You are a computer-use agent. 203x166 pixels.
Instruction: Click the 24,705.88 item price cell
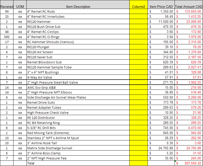pyautogui.click(x=161, y=148)
